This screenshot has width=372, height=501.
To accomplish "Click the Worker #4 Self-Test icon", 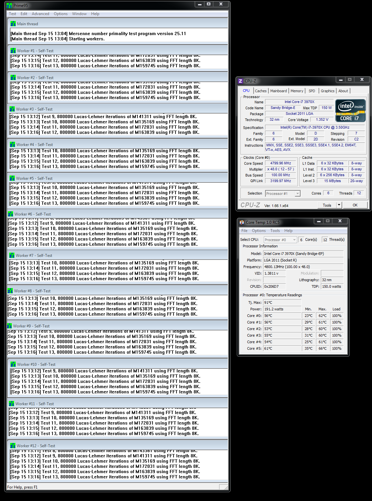I will (x=12, y=145).
